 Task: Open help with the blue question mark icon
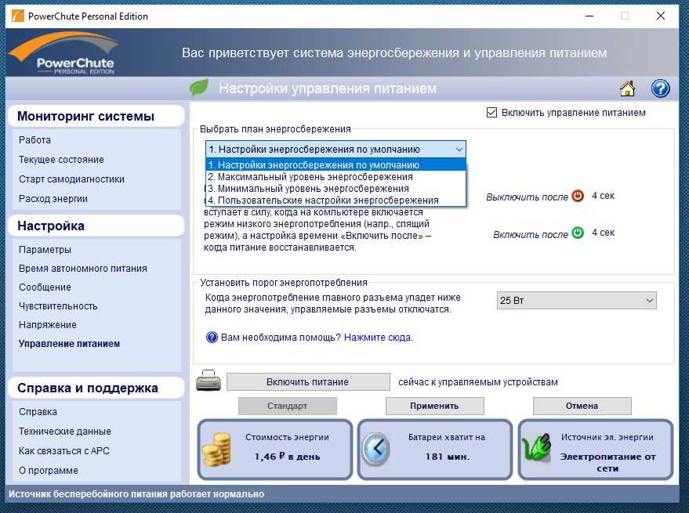(x=660, y=89)
